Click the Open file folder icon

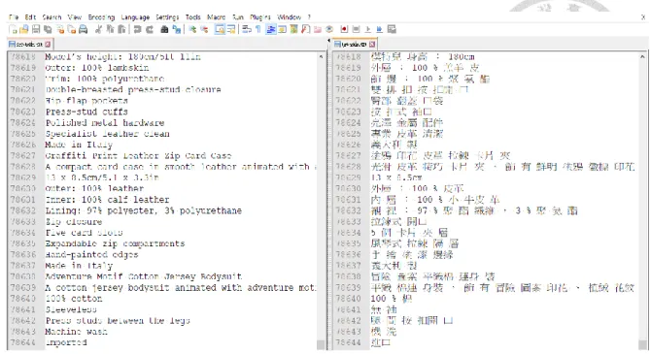coord(24,29)
